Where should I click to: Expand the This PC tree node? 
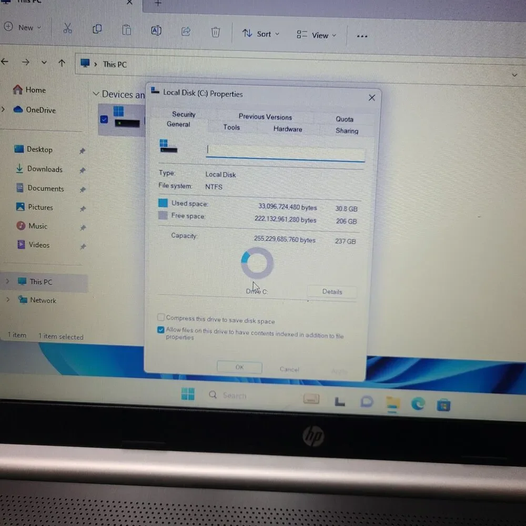tap(7, 281)
